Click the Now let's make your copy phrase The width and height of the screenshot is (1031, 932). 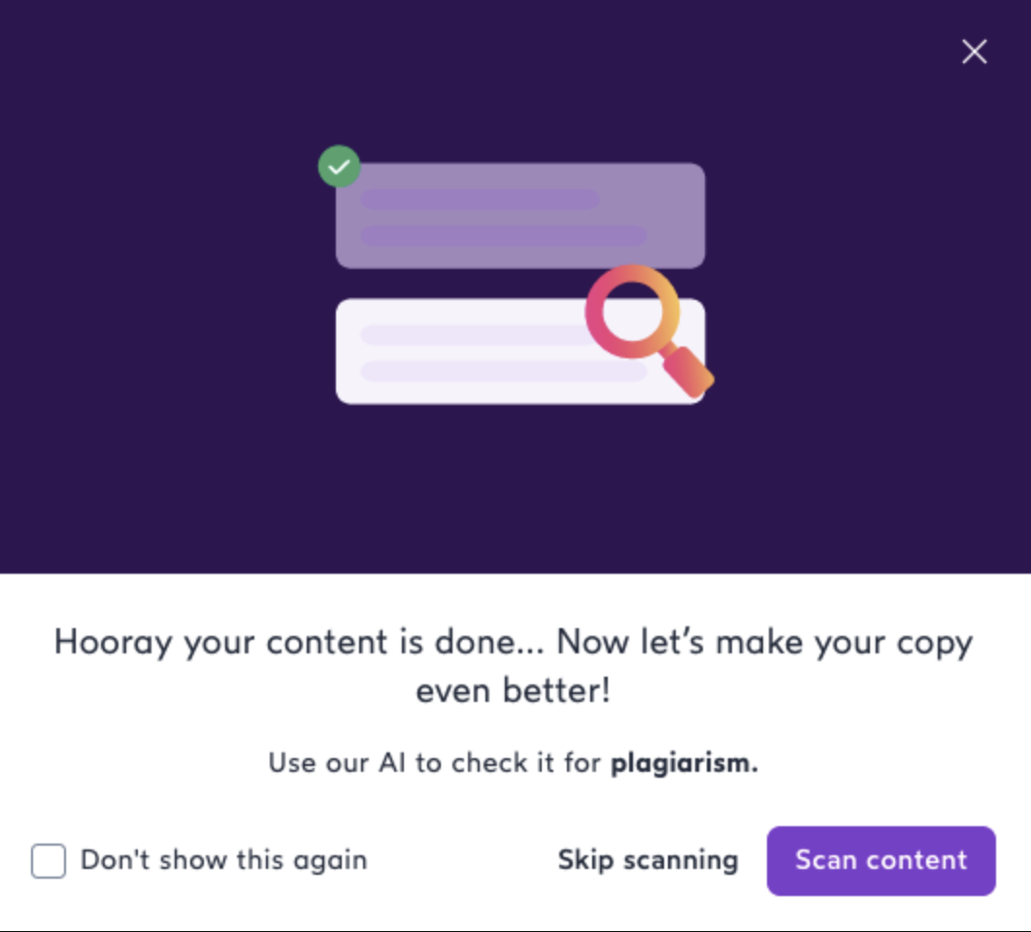coord(765,642)
